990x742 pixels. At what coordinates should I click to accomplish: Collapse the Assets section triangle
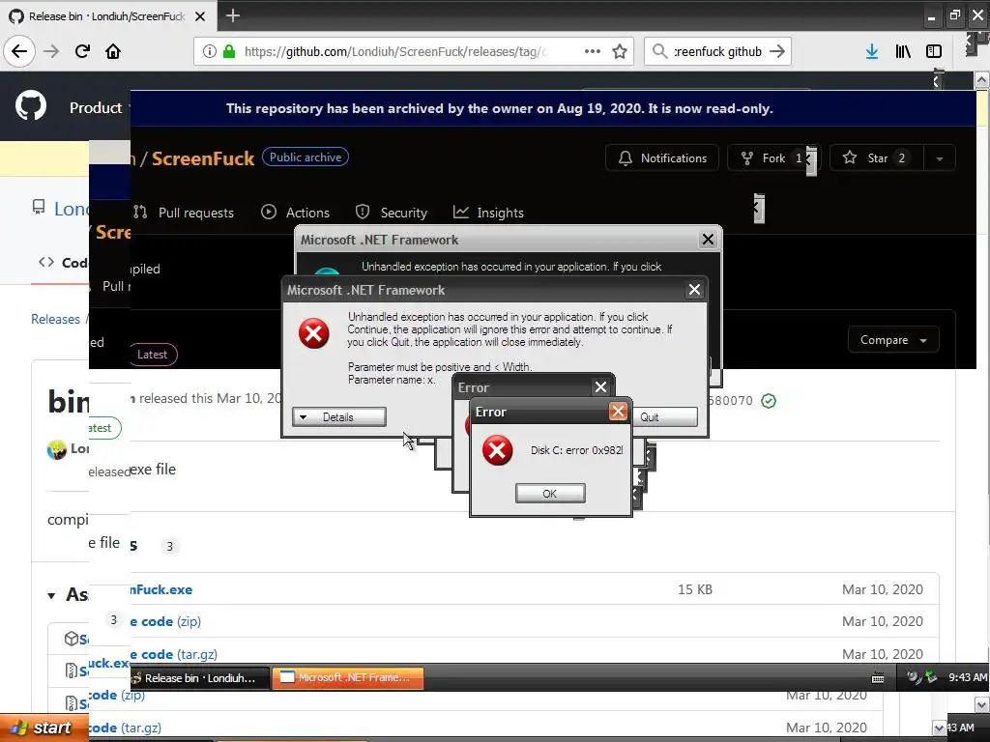pos(51,595)
